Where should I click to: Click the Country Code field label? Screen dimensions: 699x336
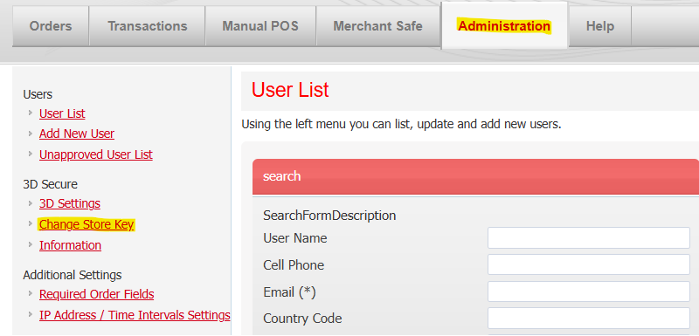coord(302,319)
